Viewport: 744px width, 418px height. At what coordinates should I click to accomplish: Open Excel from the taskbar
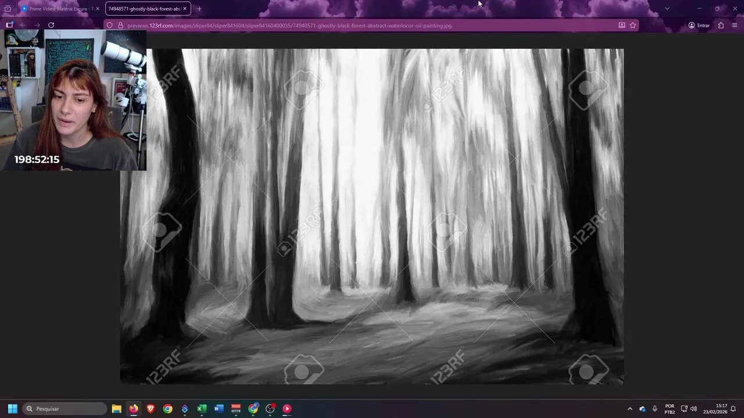[x=202, y=409]
